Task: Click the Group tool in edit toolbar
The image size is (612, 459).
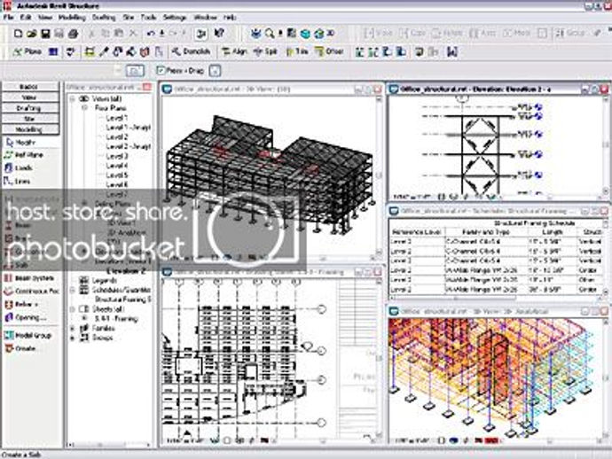Action: pyautogui.click(x=570, y=34)
